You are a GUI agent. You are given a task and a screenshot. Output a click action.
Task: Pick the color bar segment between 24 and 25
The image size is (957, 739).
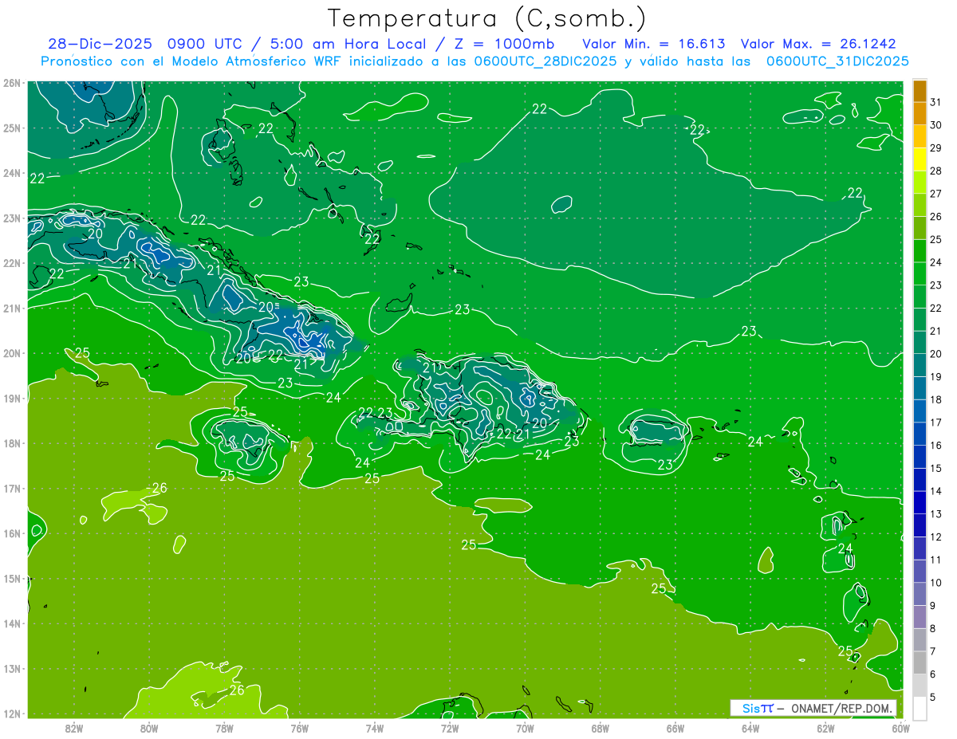(920, 251)
